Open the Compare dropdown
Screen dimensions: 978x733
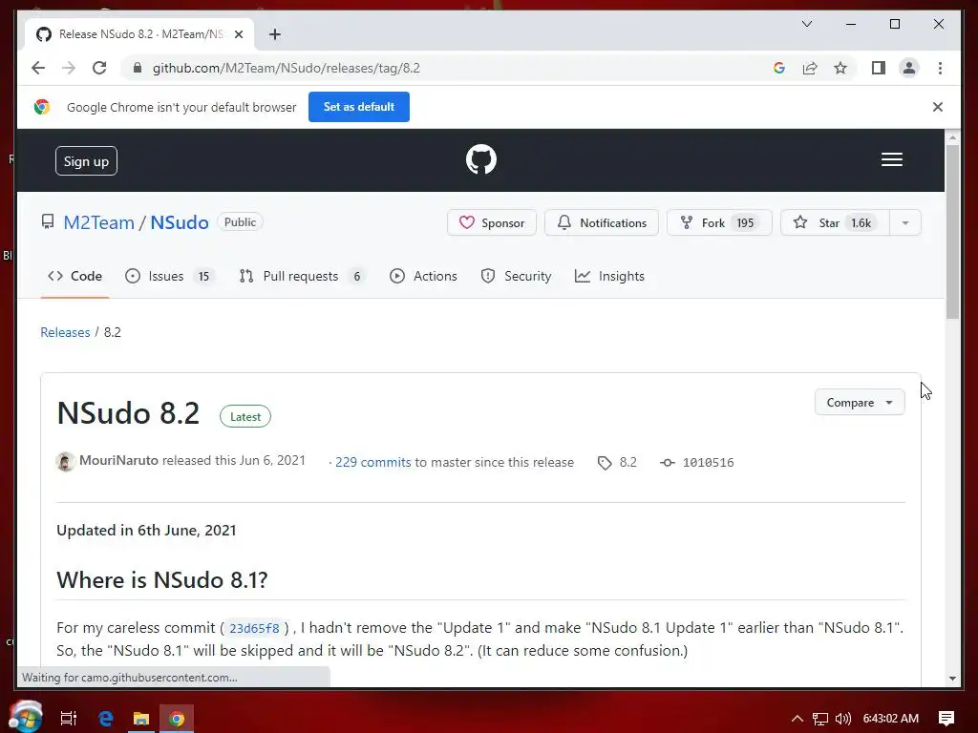tap(860, 403)
